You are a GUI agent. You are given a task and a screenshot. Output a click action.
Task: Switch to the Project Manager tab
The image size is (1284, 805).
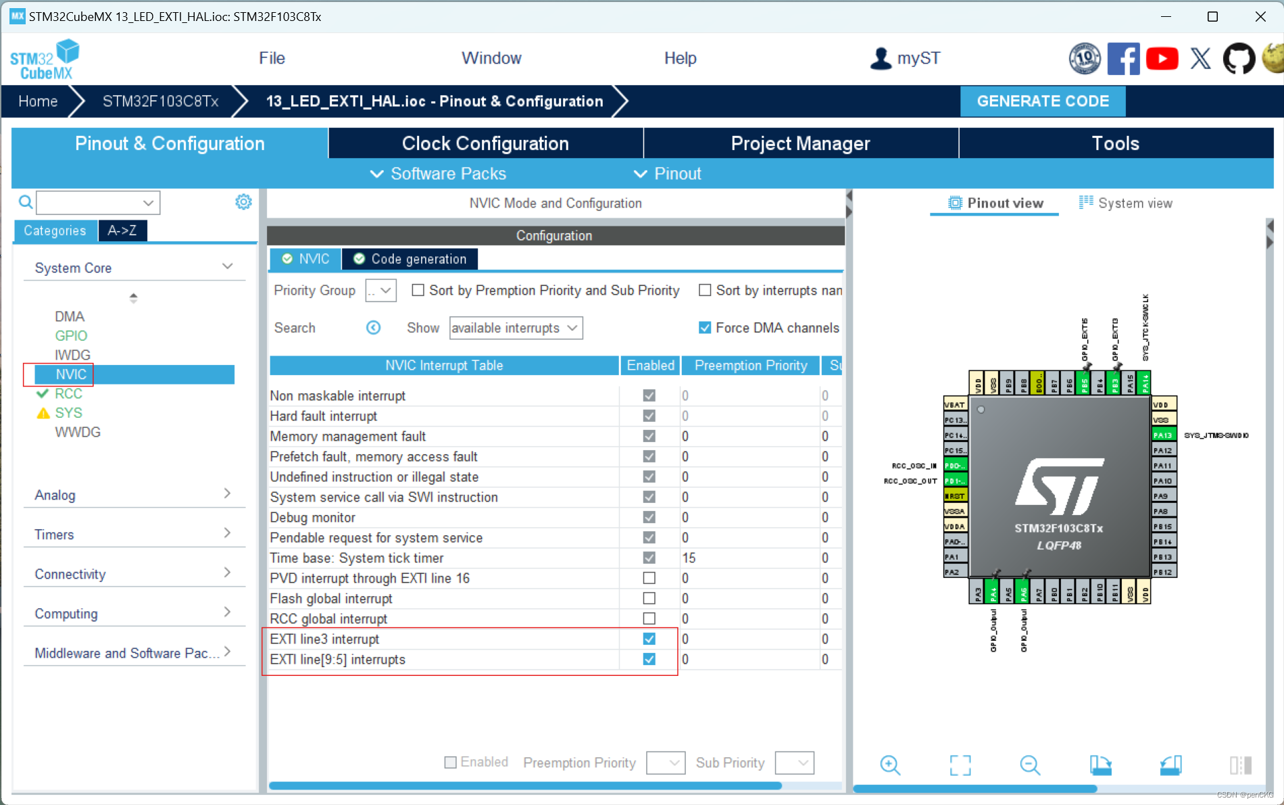coord(800,143)
